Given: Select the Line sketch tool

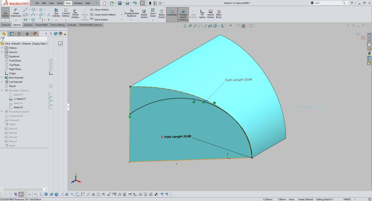Looking at the screenshot, I should 25,10.
